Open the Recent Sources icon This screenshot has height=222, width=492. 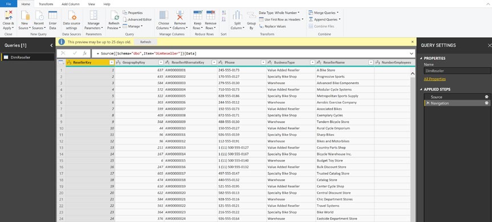(x=39, y=15)
